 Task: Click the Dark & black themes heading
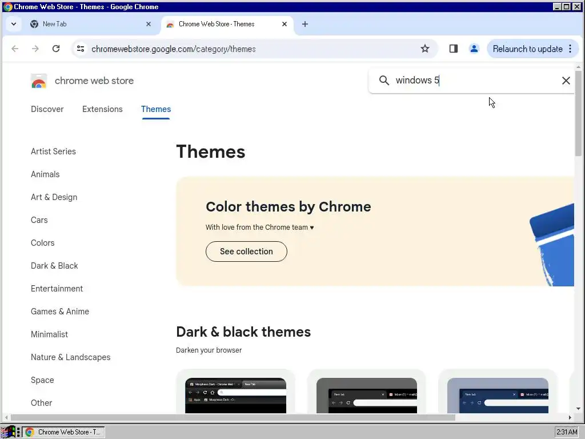coord(243,332)
